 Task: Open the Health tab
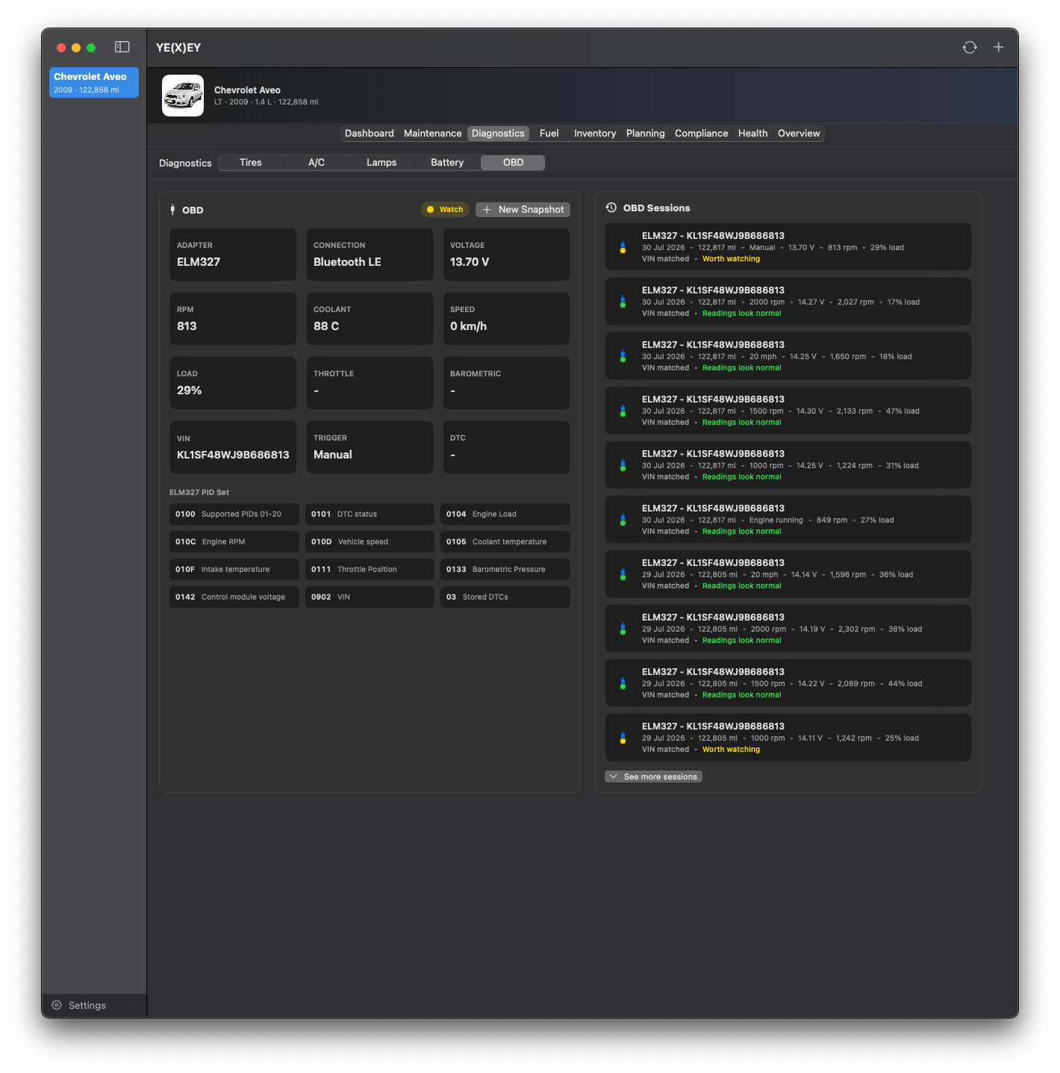[752, 134]
